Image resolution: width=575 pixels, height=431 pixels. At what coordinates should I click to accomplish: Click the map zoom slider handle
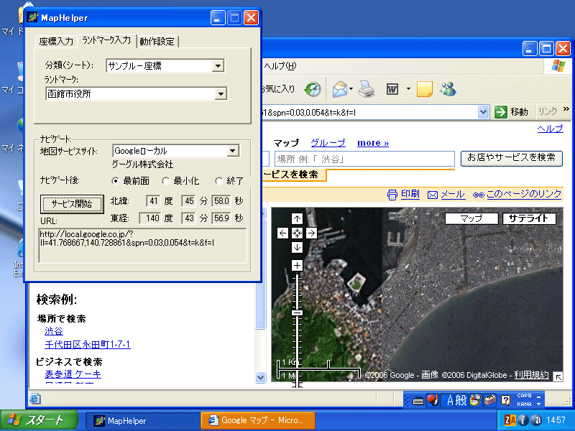(x=297, y=312)
